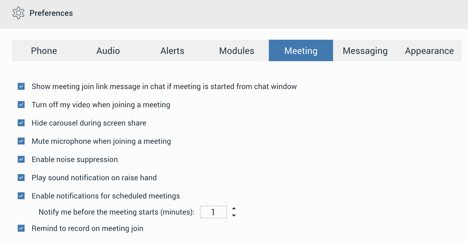Open the Appearance tab
Image resolution: width=468 pixels, height=243 pixels.
429,50
